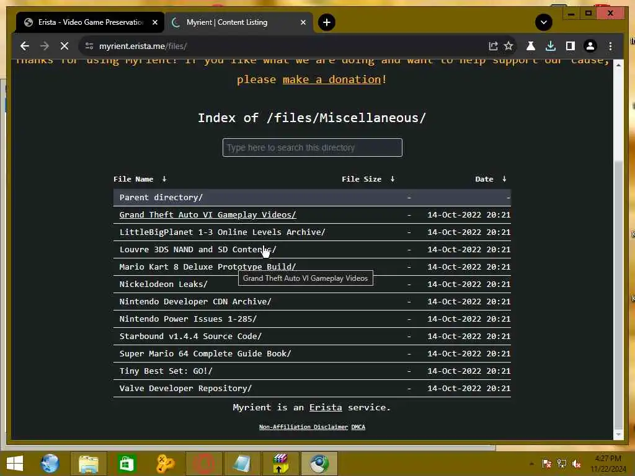Close the Erista tab
Image resolution: width=635 pixels, height=476 pixels.
tap(154, 22)
